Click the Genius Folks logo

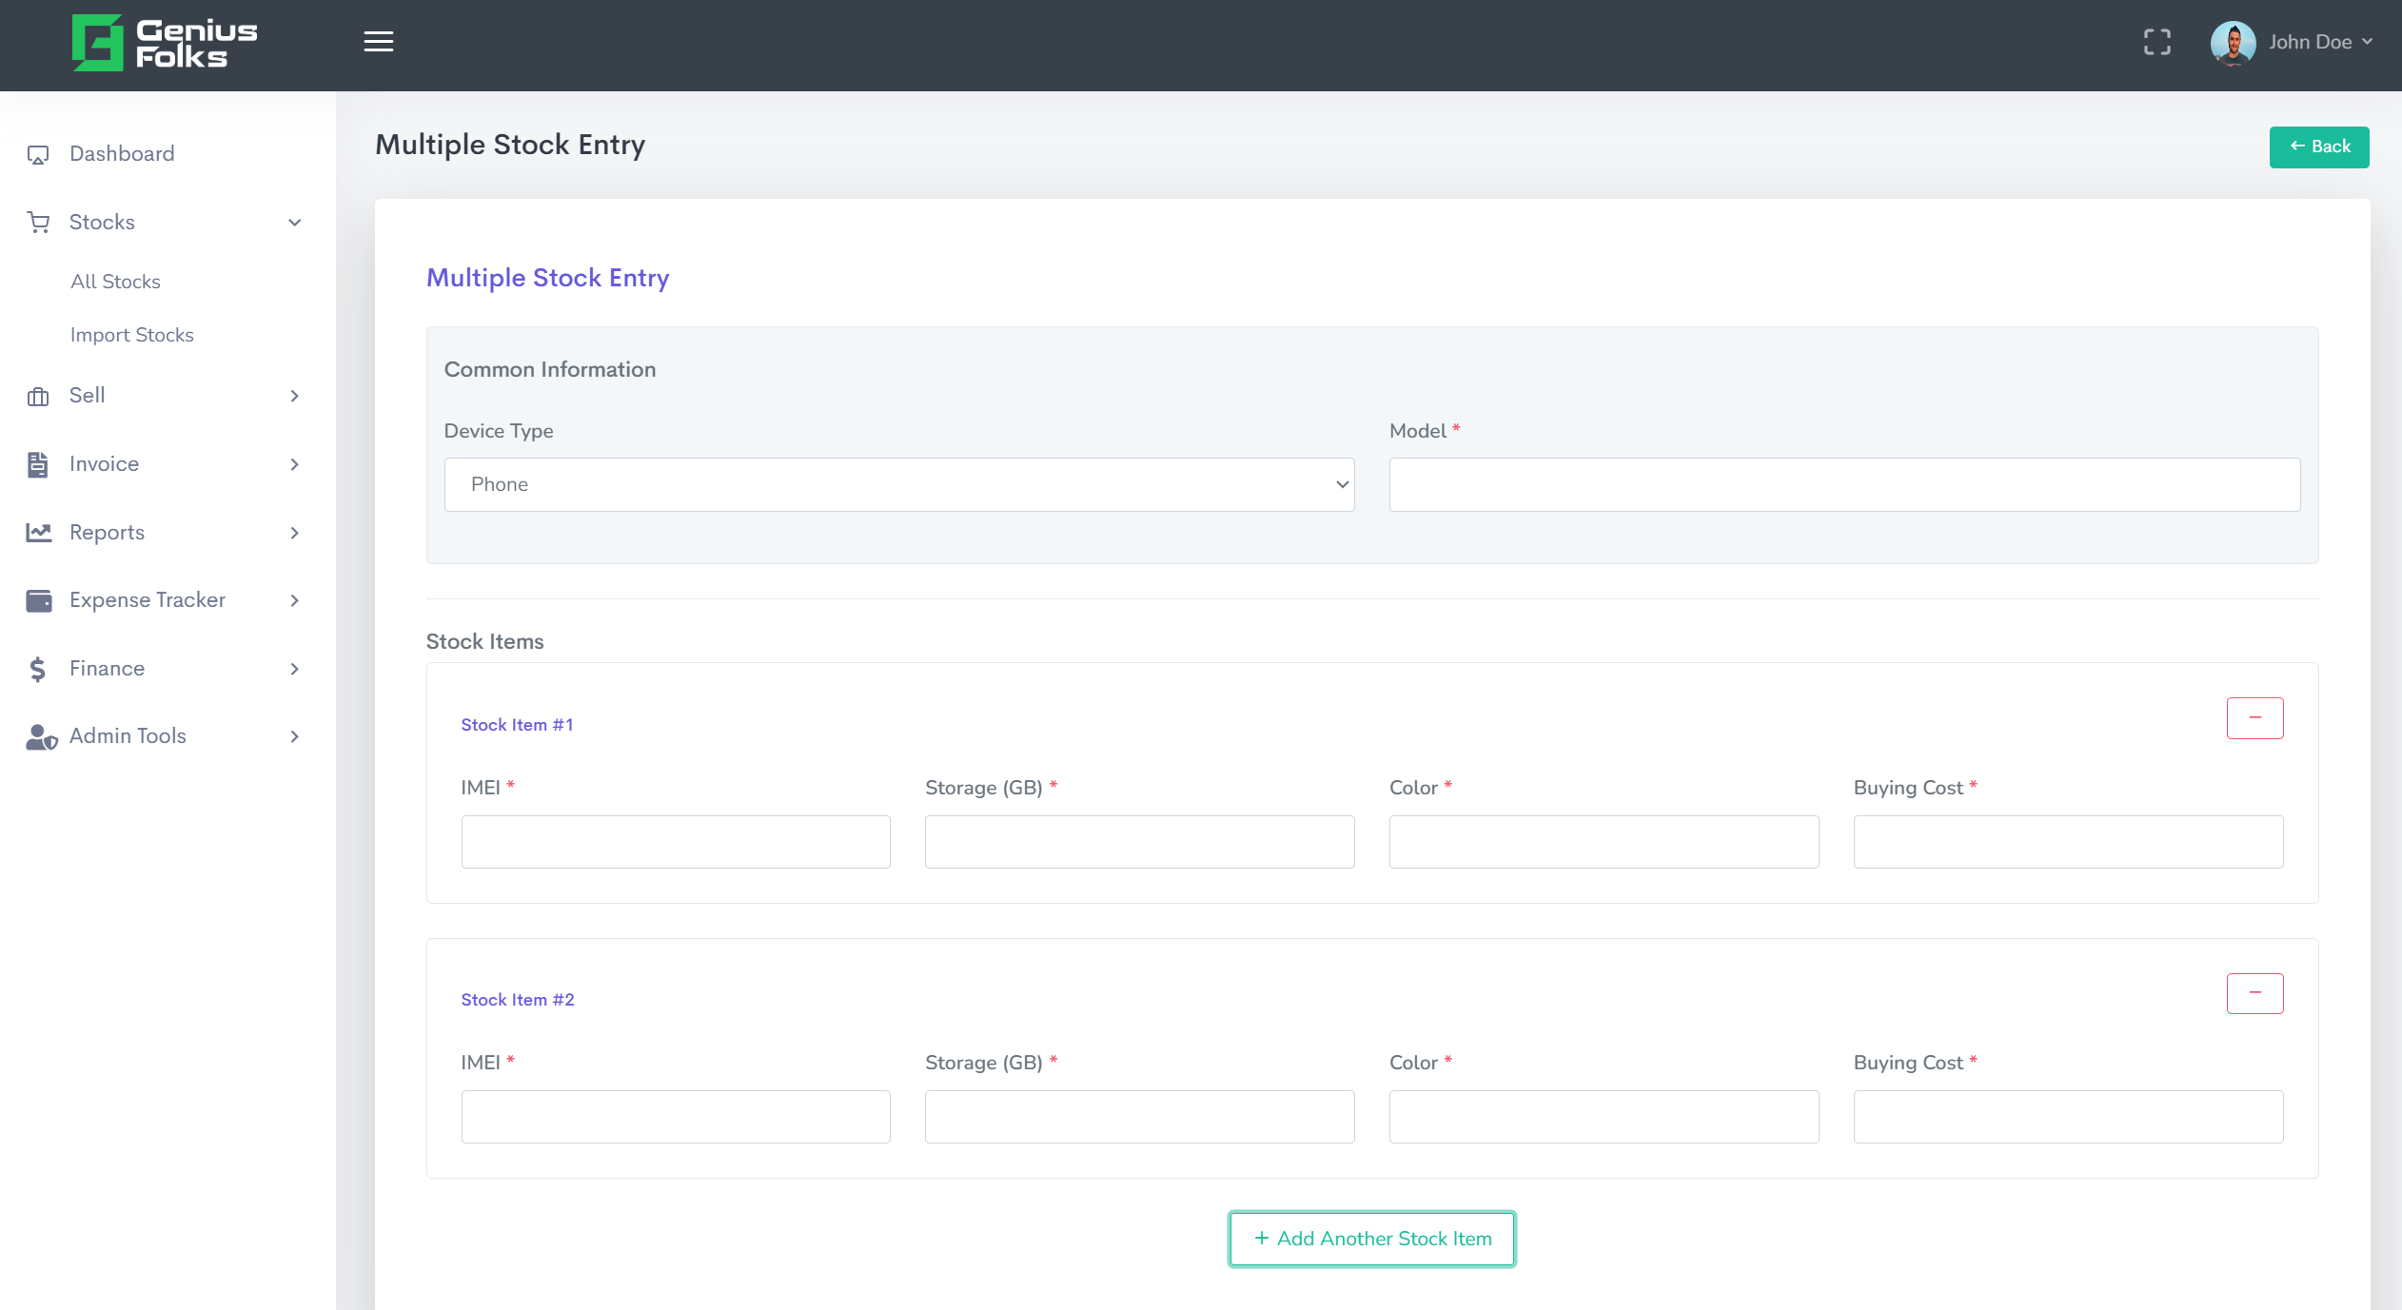[x=164, y=42]
